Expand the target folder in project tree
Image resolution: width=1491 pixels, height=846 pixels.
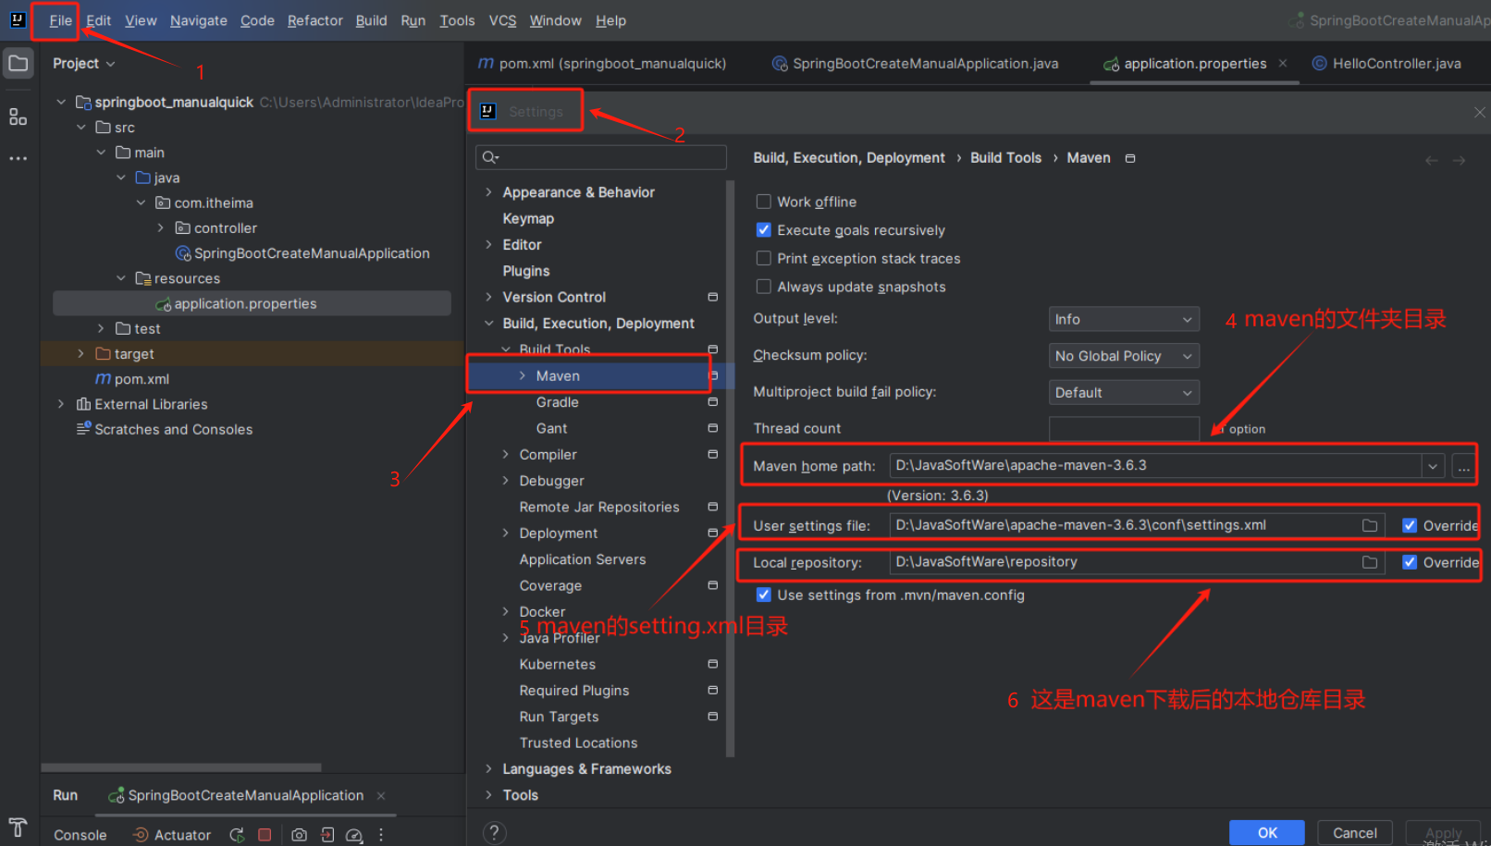(x=80, y=353)
